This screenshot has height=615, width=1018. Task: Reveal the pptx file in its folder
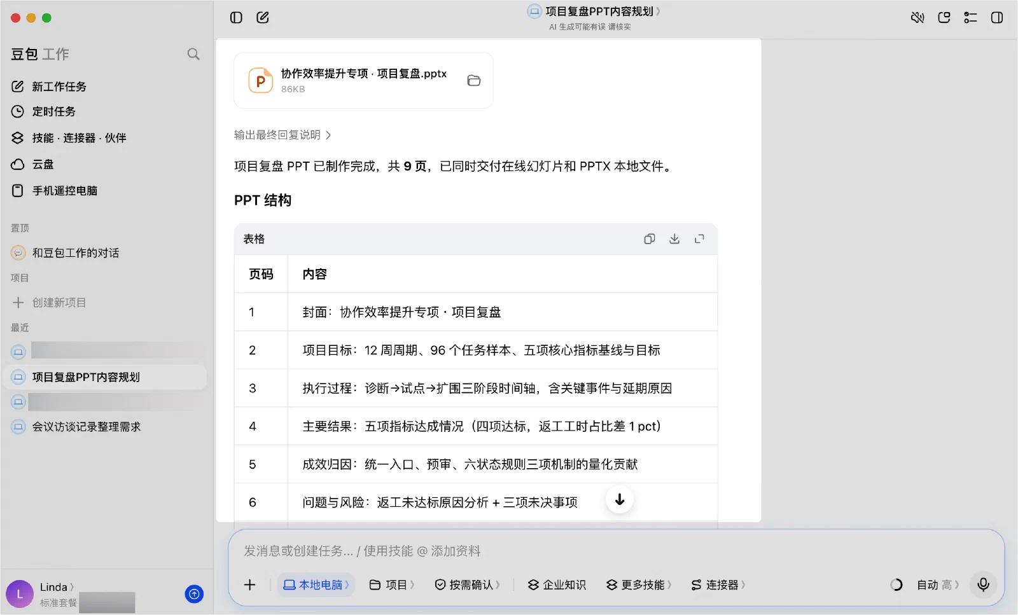point(474,81)
